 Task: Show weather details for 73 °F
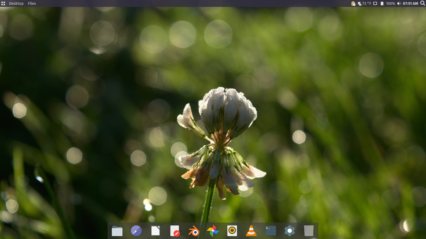pyautogui.click(x=364, y=3)
